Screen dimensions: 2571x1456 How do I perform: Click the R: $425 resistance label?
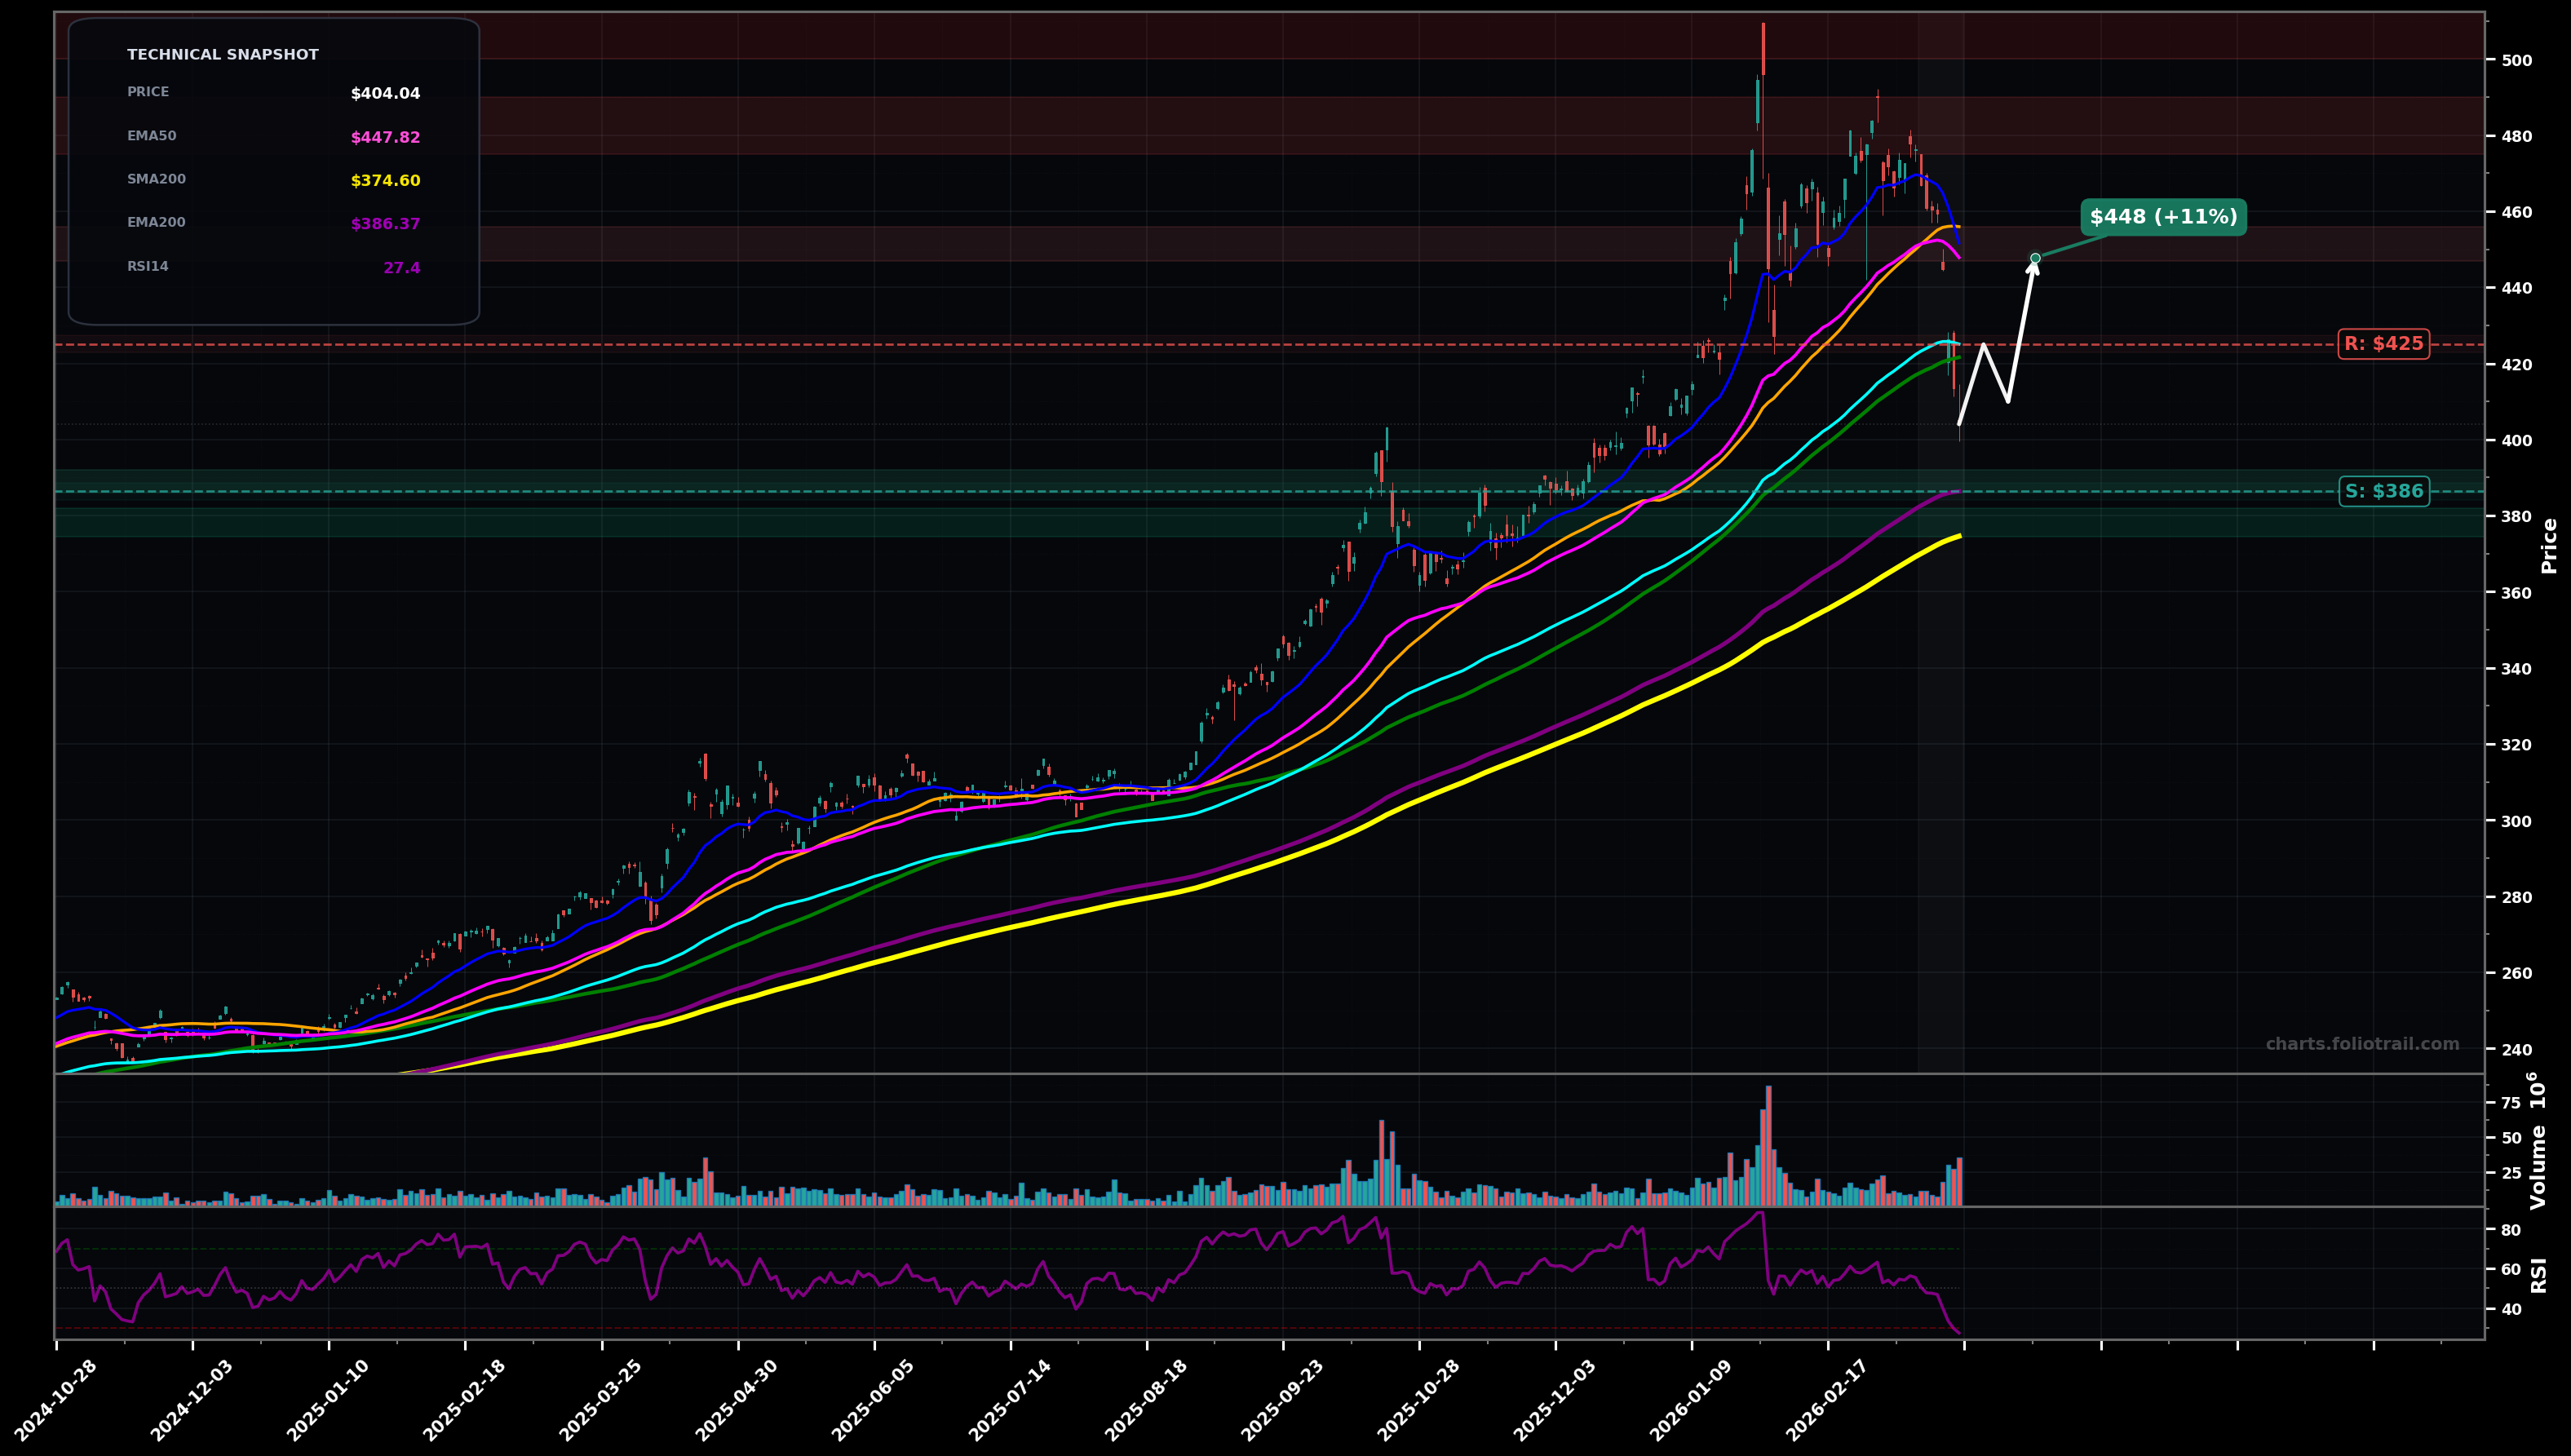point(2385,343)
